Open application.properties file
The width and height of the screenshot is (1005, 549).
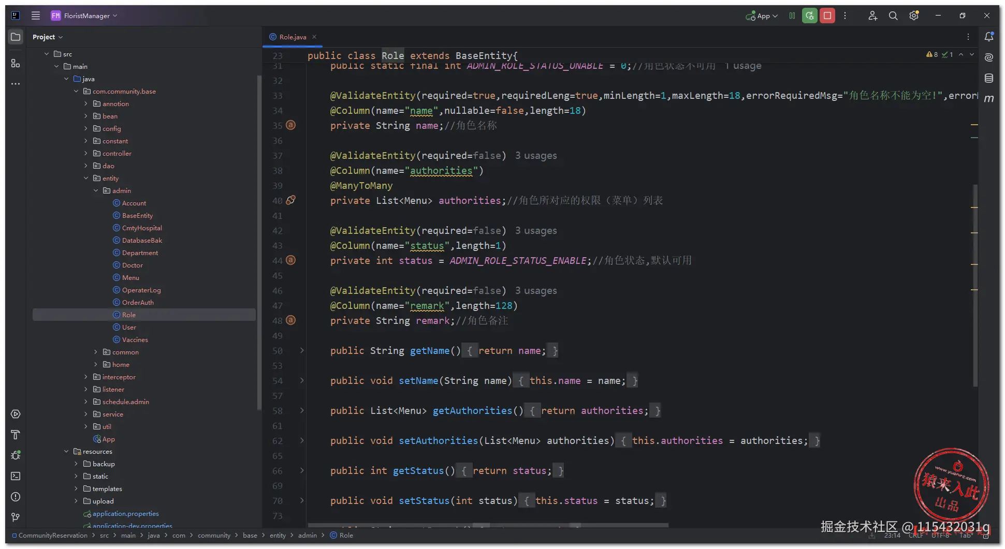coord(125,513)
